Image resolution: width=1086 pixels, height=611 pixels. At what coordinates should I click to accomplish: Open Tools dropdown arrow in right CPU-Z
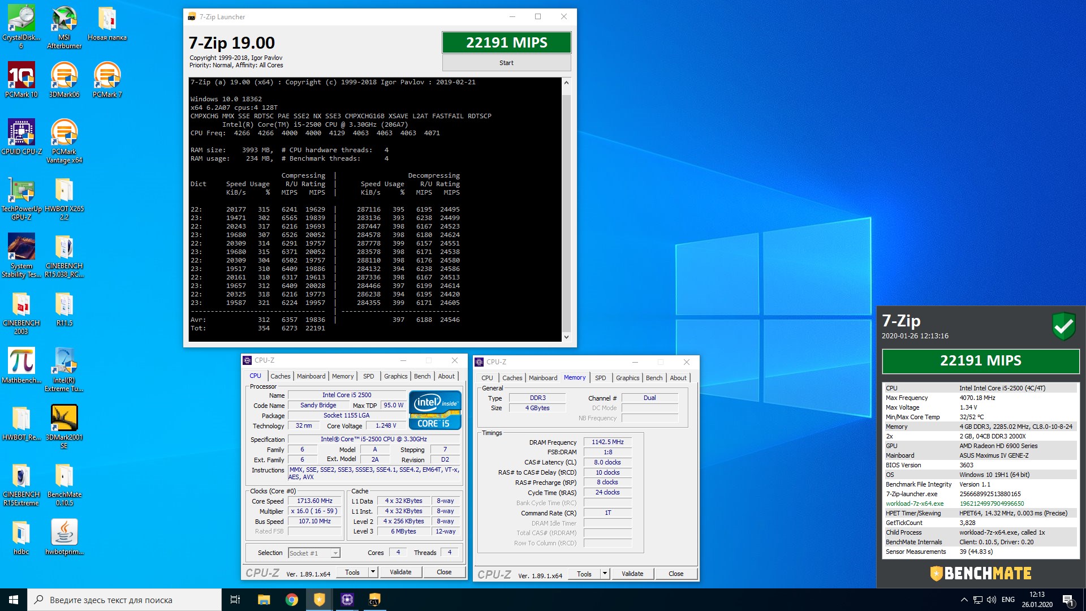605,574
